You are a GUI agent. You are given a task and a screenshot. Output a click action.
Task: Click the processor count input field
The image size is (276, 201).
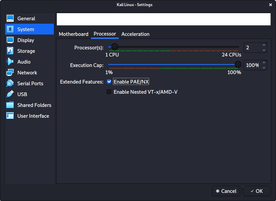(252, 48)
